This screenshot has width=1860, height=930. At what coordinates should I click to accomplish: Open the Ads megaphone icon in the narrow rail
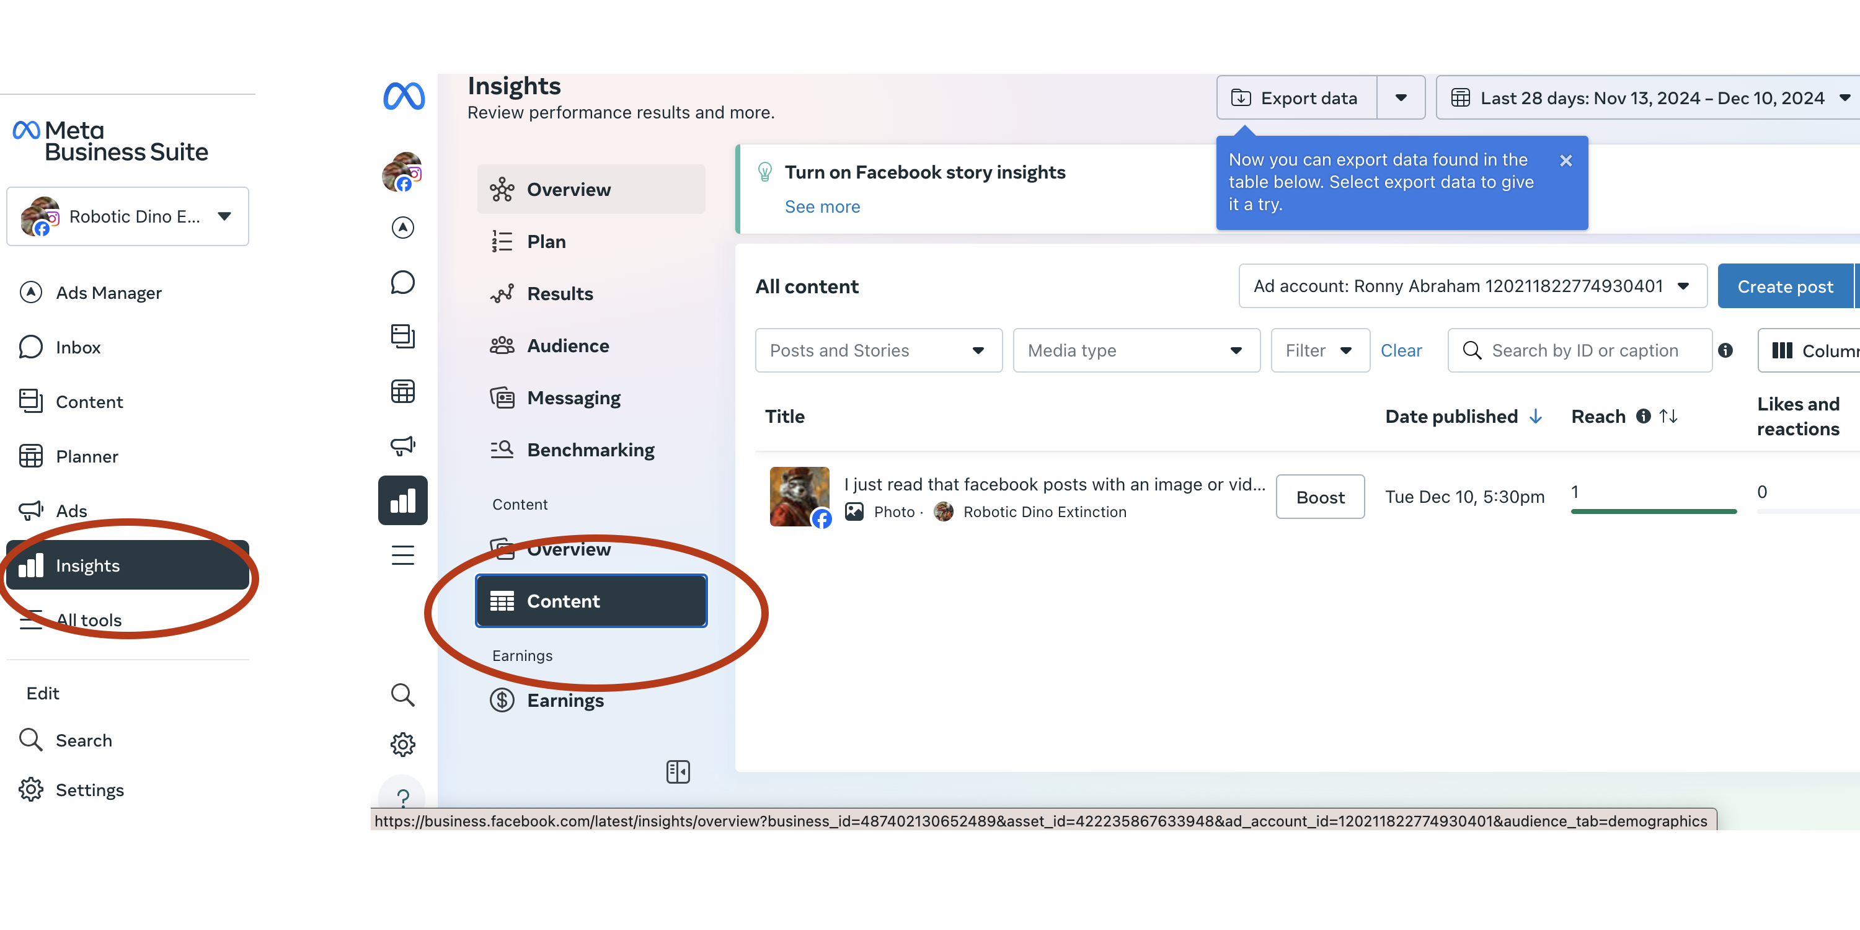(403, 446)
